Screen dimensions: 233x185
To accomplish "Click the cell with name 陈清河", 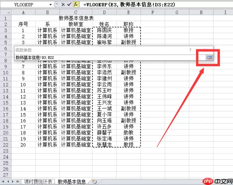I will pos(104,36).
